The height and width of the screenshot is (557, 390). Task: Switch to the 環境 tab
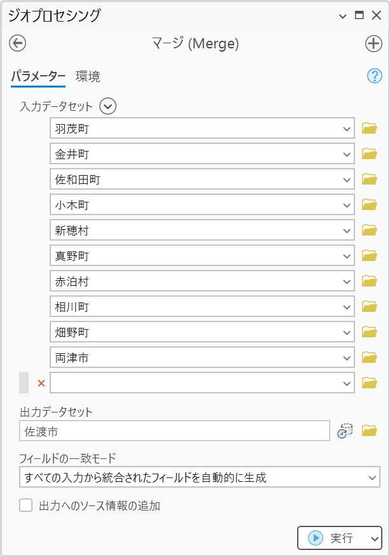[88, 77]
